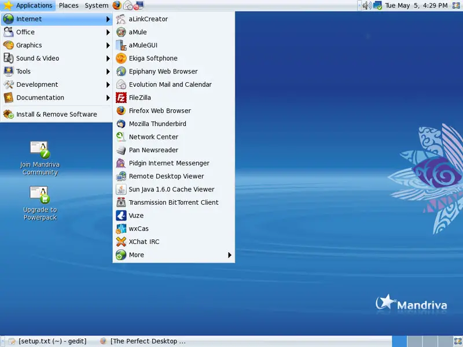Close the Applications menu from the top panel
This screenshot has height=347, width=463.
click(x=28, y=5)
